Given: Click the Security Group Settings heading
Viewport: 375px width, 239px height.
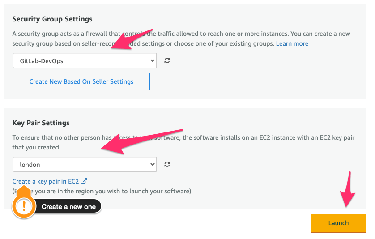Looking at the screenshot, I should 52,19.
